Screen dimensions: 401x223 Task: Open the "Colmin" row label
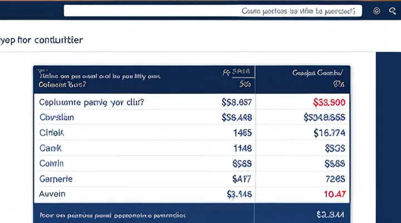pyautogui.click(x=52, y=164)
